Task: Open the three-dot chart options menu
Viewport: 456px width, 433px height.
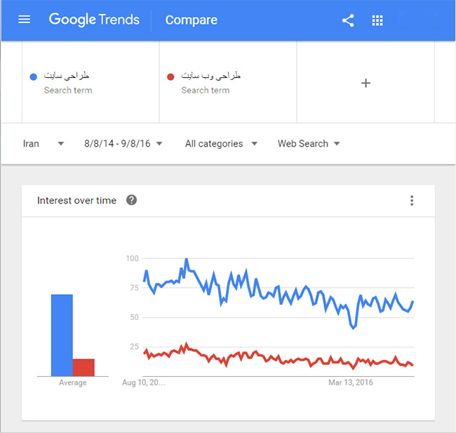Action: (412, 201)
